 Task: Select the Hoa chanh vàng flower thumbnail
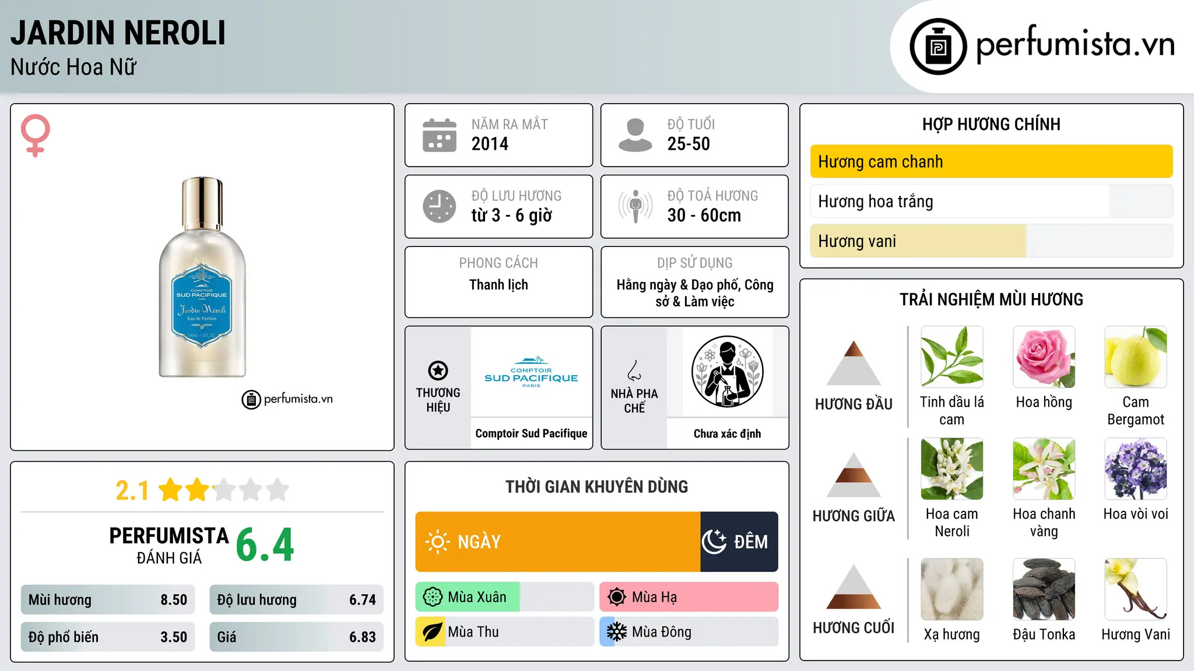click(x=1044, y=469)
